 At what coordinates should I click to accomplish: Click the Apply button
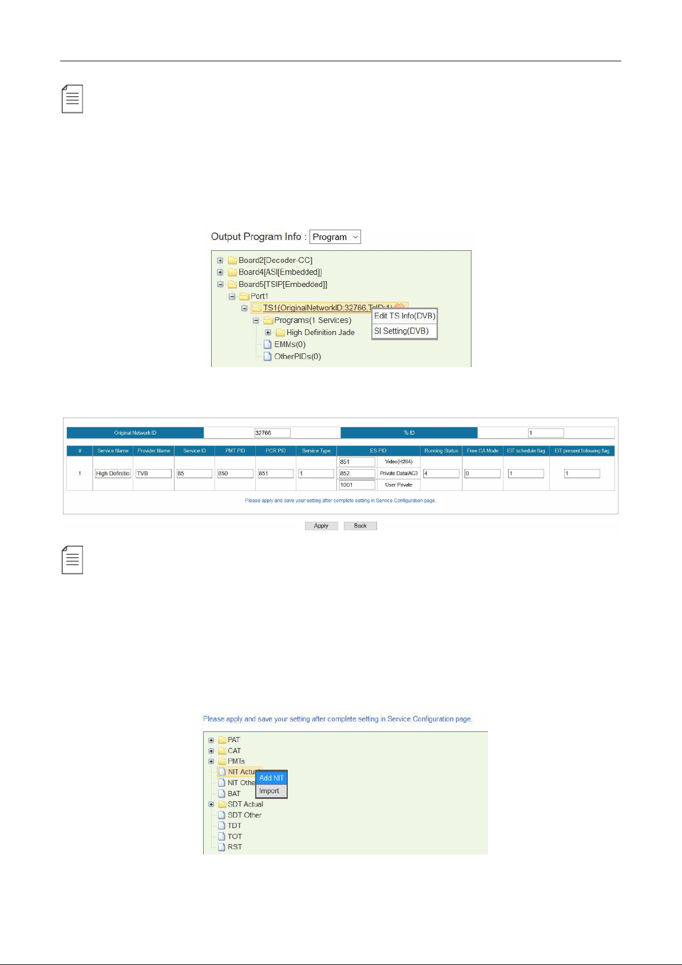tap(321, 526)
